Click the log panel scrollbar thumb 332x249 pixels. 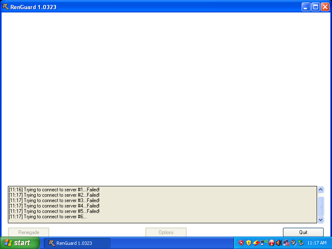(320, 206)
